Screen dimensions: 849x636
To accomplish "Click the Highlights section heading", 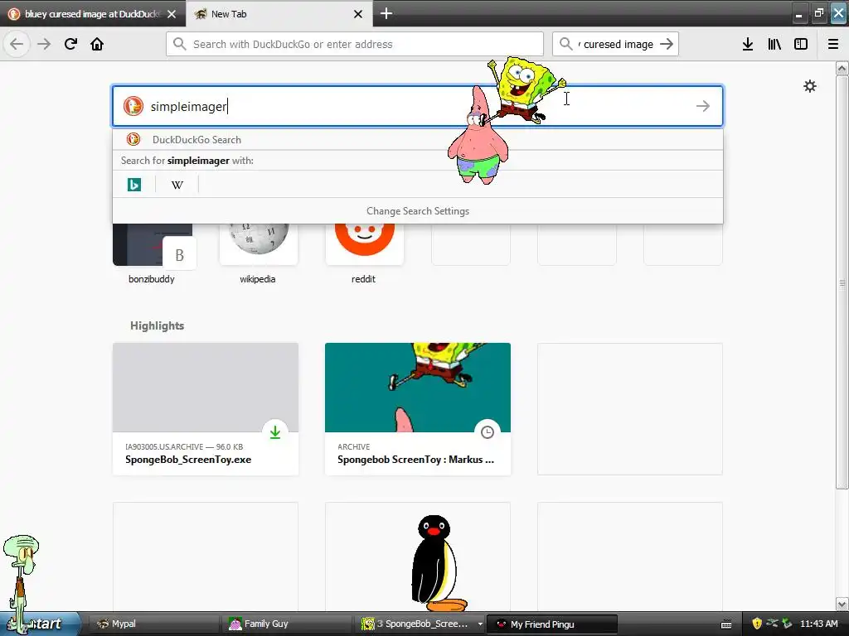I will click(x=157, y=325).
